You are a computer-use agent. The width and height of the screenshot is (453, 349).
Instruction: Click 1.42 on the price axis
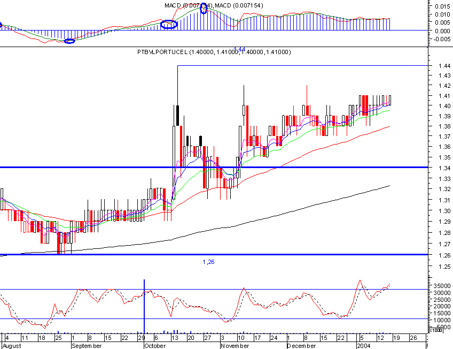click(444, 86)
